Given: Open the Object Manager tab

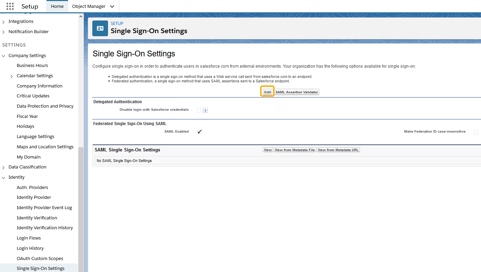Looking at the screenshot, I should (89, 6).
